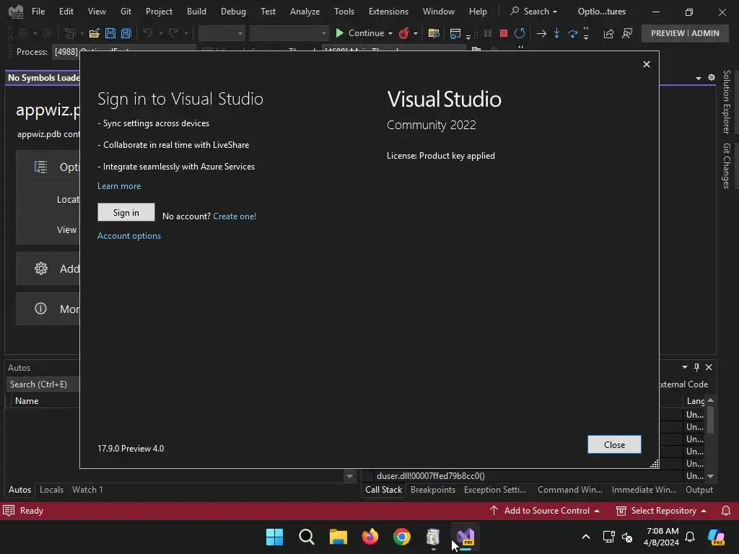
Task: Close sign-in dialog with X
Action: click(646, 64)
